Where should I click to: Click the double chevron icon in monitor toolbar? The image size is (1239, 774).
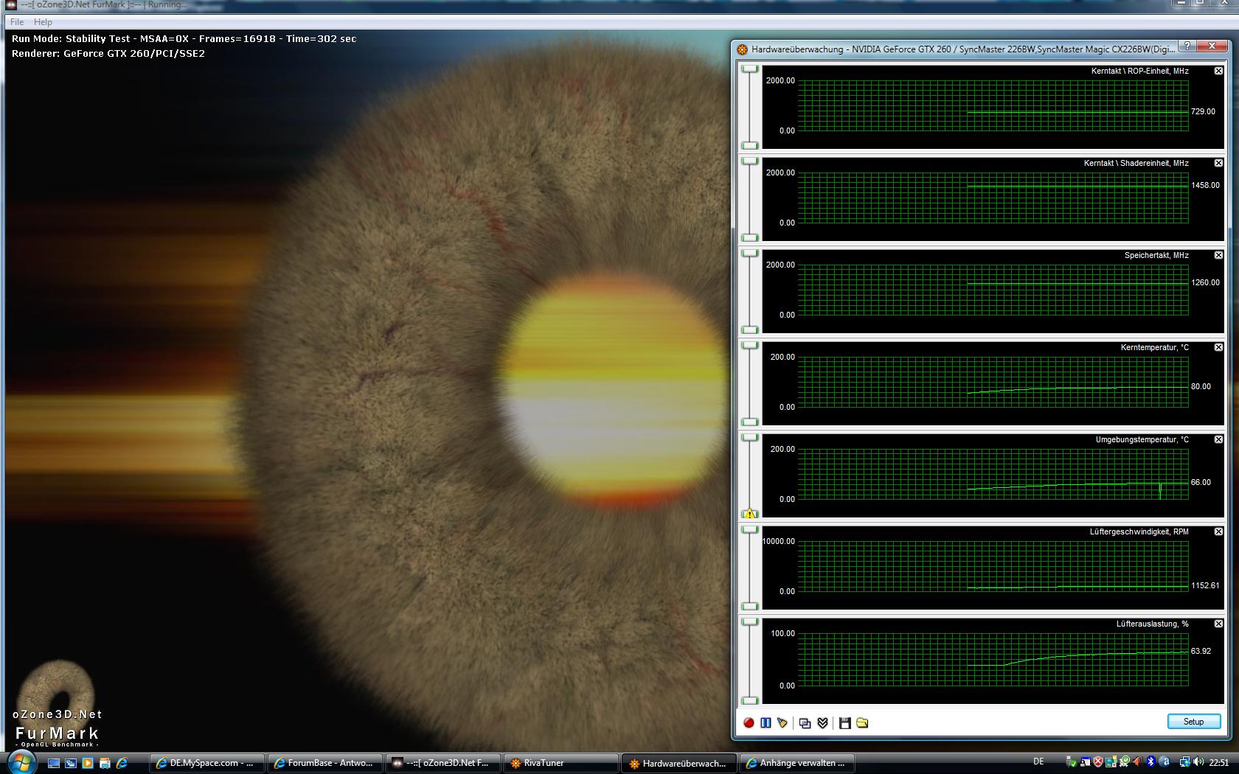coord(822,723)
